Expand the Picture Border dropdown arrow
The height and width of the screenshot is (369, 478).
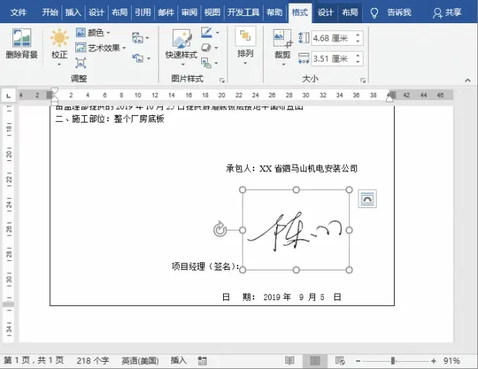pyautogui.click(x=217, y=33)
